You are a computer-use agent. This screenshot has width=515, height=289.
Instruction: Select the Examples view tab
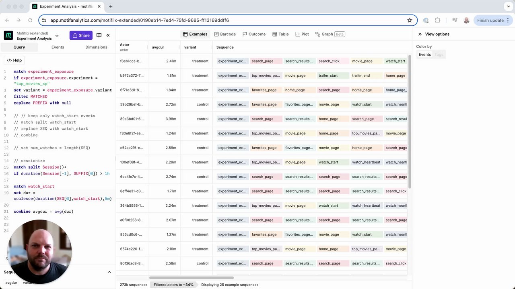coord(195,34)
